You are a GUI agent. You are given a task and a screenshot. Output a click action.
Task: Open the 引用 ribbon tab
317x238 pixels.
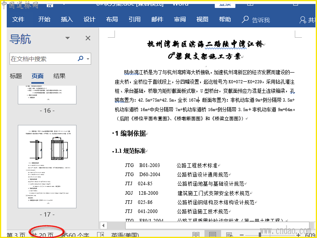135,19
